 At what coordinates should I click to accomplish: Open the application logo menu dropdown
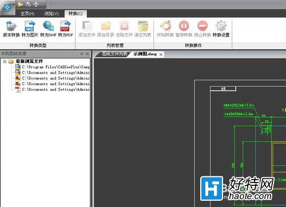7,8
